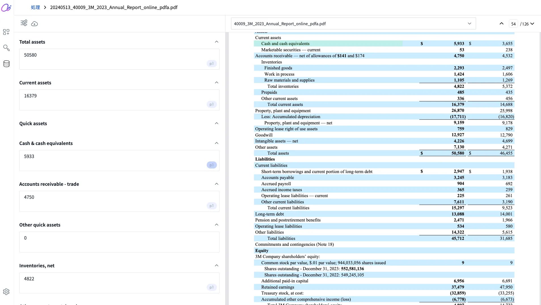This screenshot has height=305, width=541.
Task: Click Total current assets 16,379 figure
Action: (458, 104)
